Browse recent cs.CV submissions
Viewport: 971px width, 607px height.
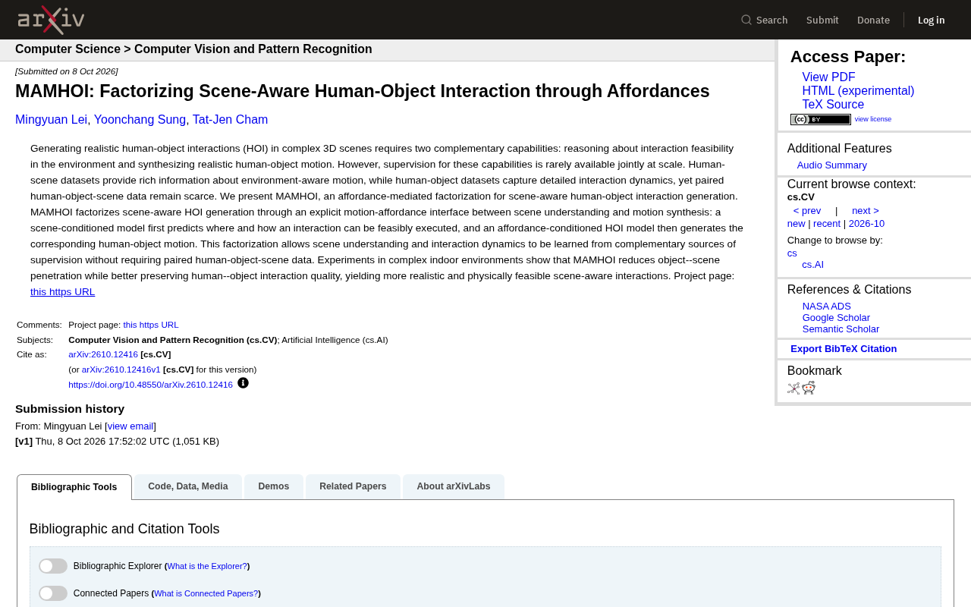point(827,224)
